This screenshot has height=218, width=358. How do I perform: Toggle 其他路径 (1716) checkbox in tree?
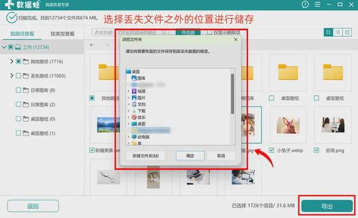(18, 61)
